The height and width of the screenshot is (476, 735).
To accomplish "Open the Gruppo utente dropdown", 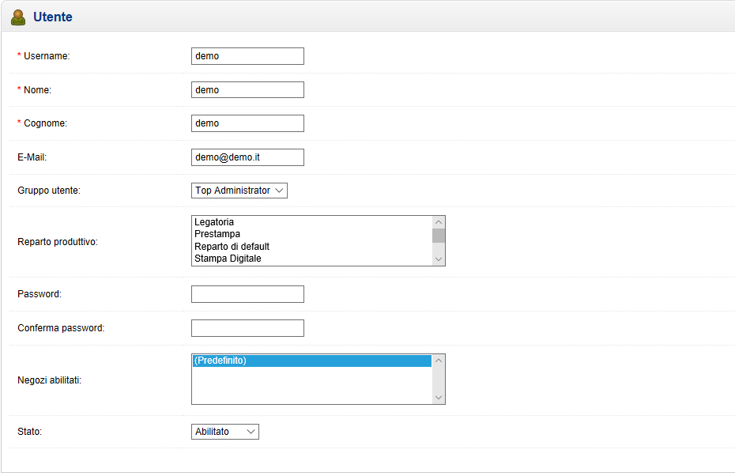I will point(239,191).
